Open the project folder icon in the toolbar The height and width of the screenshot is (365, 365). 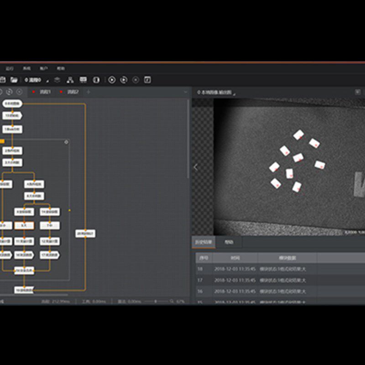click(x=14, y=80)
